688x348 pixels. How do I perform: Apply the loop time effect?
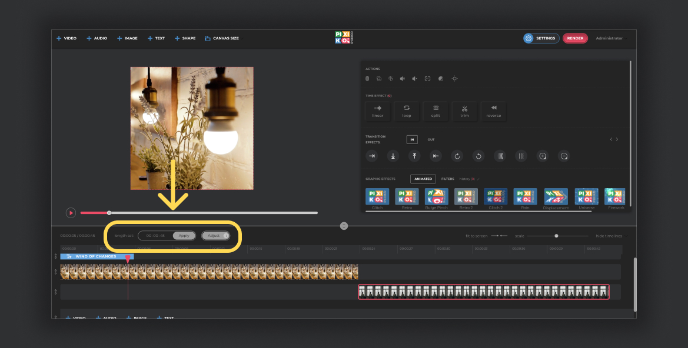click(x=407, y=111)
